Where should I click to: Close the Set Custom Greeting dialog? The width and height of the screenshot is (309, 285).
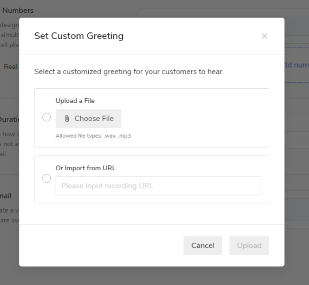pos(264,36)
